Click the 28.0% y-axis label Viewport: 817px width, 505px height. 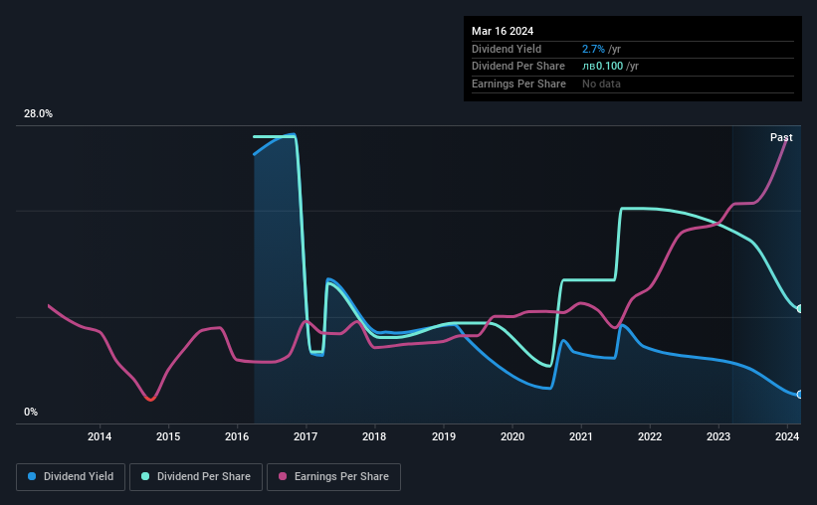[x=38, y=114]
